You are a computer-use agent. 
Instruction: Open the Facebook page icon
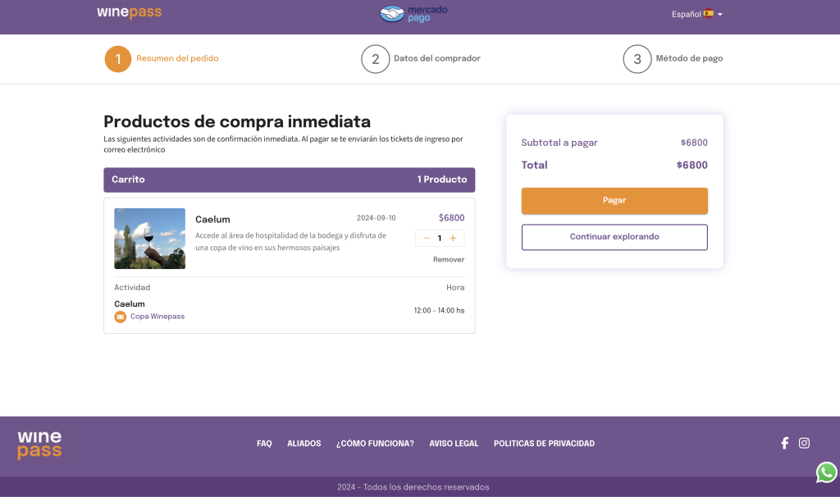pos(784,443)
